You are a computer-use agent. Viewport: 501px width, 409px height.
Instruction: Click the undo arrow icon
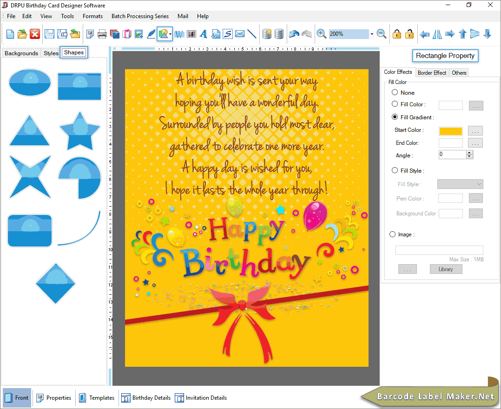[x=294, y=34]
